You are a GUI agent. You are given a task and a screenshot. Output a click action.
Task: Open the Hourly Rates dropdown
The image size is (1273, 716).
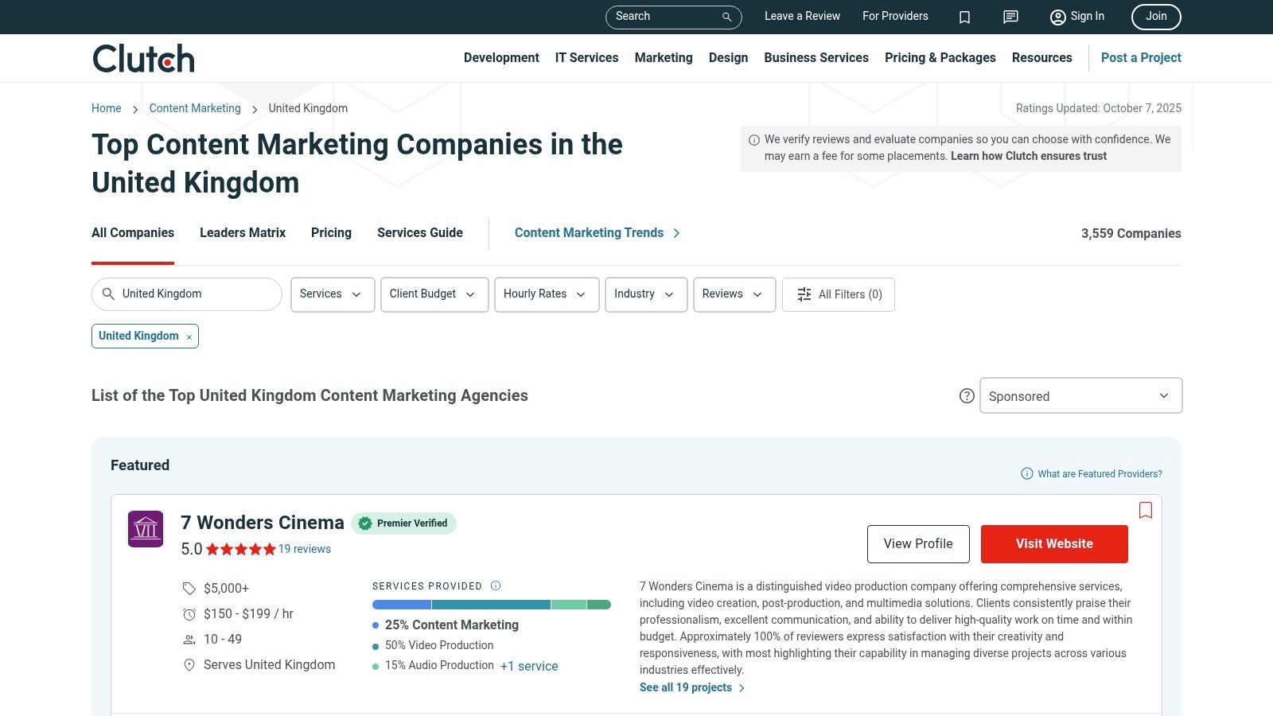pyautogui.click(x=546, y=294)
